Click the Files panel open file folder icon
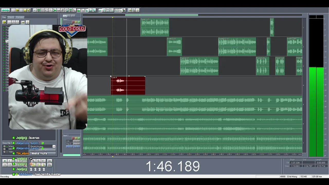Screen dimensions: 329x185 point(4,22)
